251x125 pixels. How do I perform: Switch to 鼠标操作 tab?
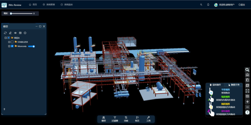coord(215,85)
